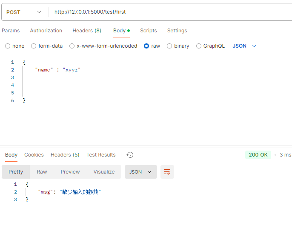Click line number 4 in request editor
This screenshot has width=292, height=228.
coord(12,85)
